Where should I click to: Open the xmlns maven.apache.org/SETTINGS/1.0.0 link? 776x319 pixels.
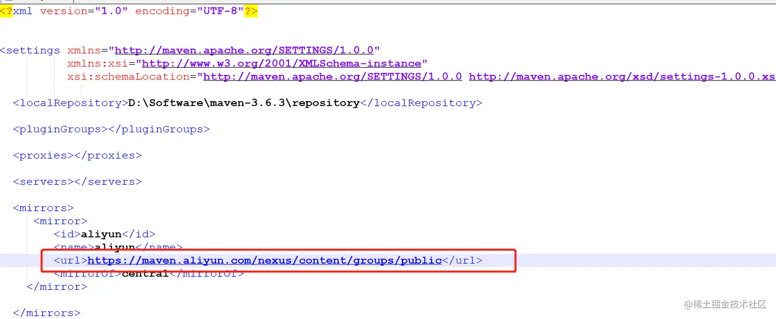tap(244, 50)
